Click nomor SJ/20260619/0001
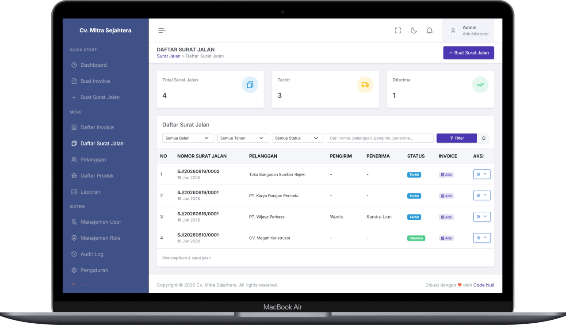The image size is (566, 325). 198,193
